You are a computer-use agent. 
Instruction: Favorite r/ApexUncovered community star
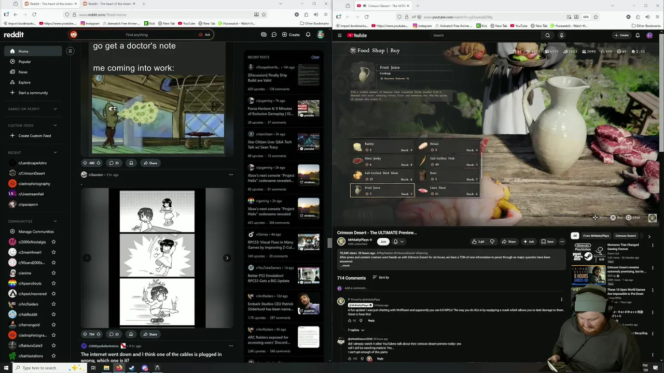(53, 294)
